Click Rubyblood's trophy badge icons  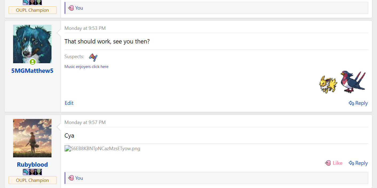(32, 172)
